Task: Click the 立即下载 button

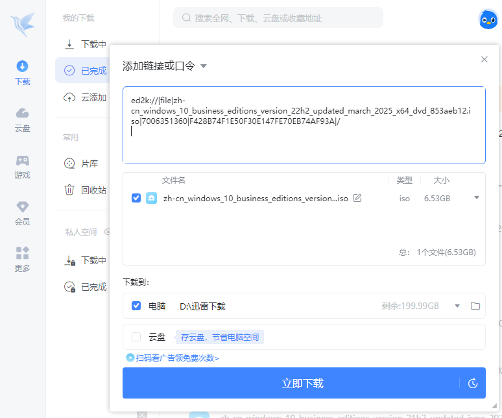Action: click(x=291, y=383)
